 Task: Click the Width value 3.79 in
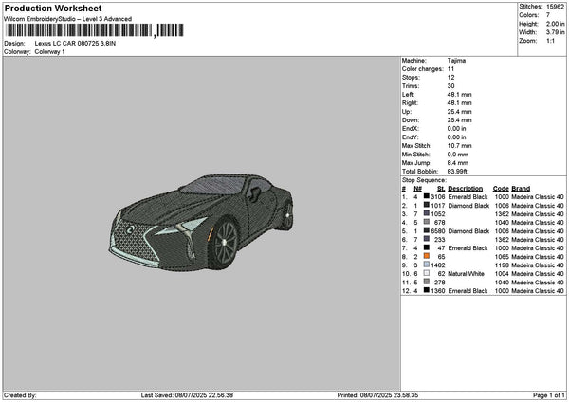(555, 32)
